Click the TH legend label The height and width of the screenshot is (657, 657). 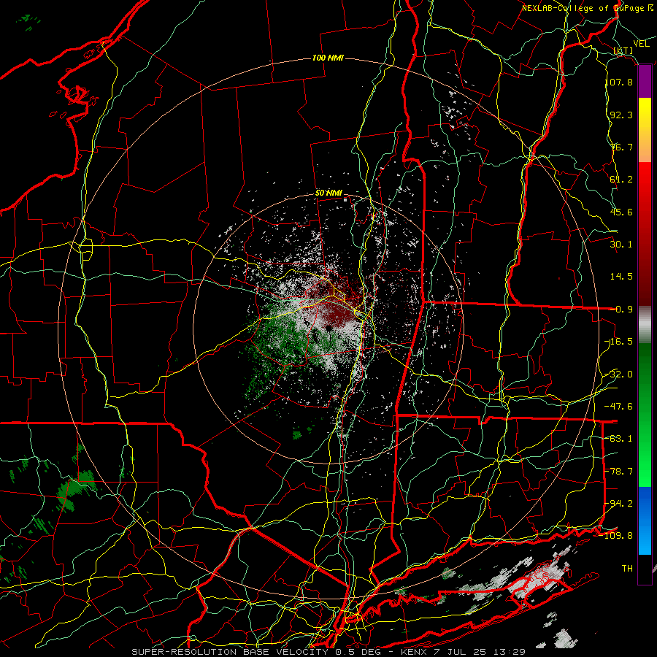[627, 568]
